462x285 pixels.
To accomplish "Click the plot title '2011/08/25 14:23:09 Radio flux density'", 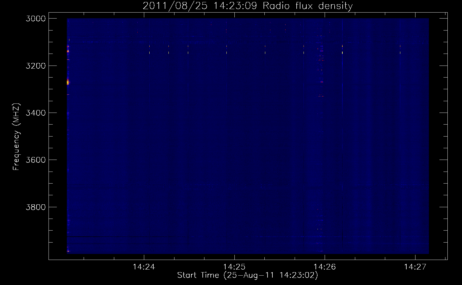I will pyautogui.click(x=248, y=6).
